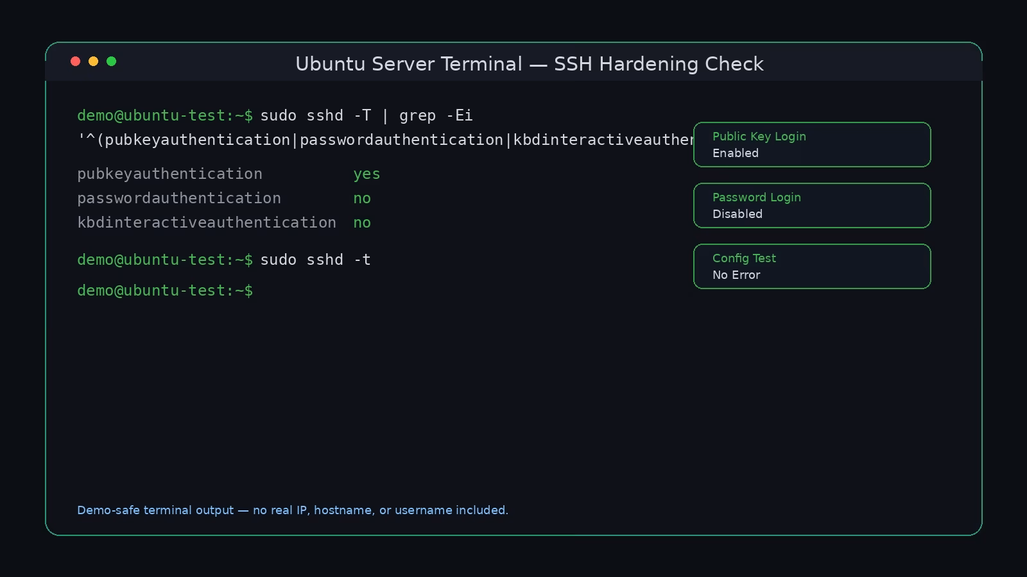Select the 'passwordauthentication' output label
1027x577 pixels.
click(179, 198)
